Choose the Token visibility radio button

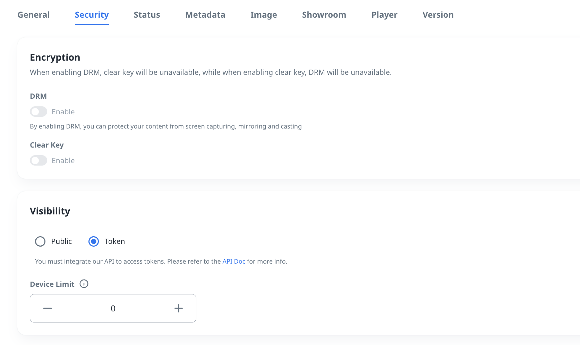pyautogui.click(x=94, y=241)
